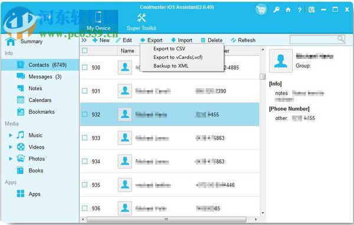
Task: Switch to the Super Toolkit tab
Action: pos(142,22)
